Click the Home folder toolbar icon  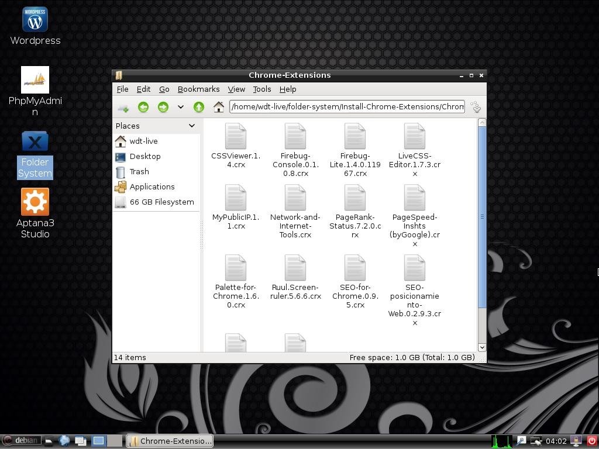pyautogui.click(x=218, y=107)
